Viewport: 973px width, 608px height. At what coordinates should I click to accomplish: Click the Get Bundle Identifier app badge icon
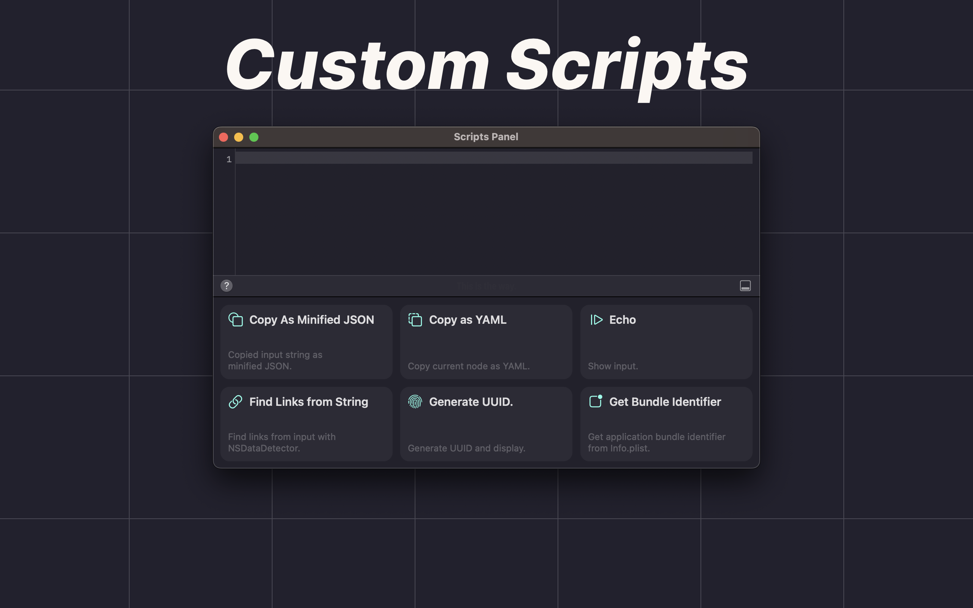pos(596,401)
